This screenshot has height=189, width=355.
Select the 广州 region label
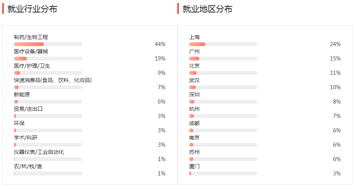coord(194,51)
